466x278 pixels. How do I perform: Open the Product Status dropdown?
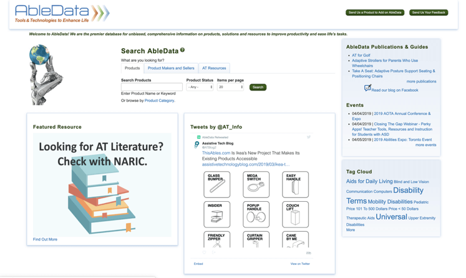(x=200, y=87)
